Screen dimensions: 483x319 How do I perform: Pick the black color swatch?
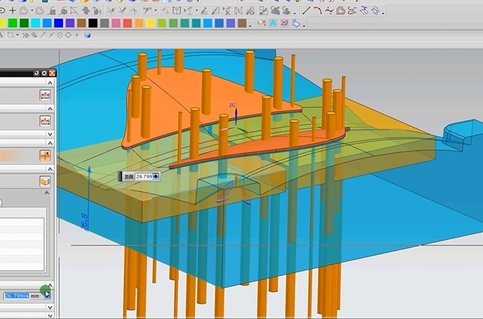click(x=93, y=23)
